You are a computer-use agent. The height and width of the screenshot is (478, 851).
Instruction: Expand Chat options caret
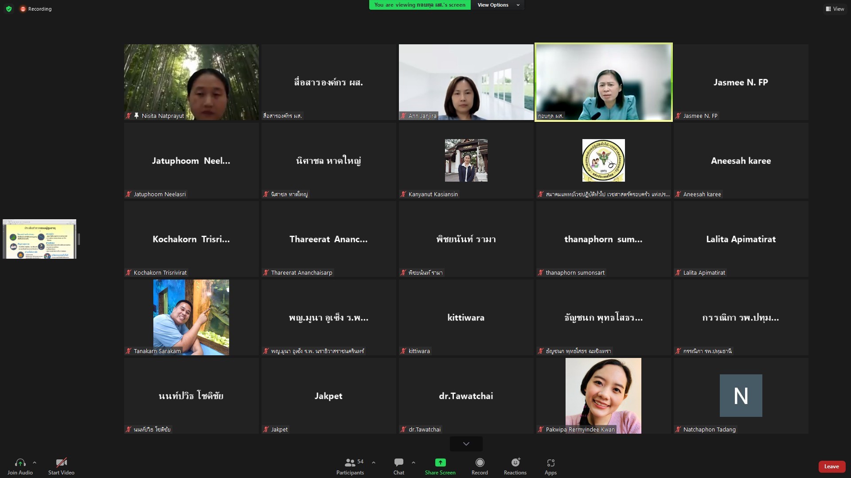coord(414,462)
